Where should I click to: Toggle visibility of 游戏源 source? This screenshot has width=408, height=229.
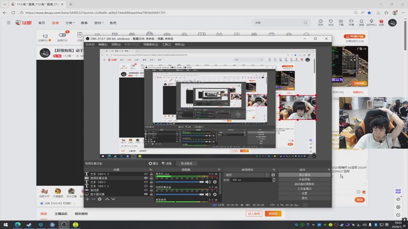(x=146, y=190)
